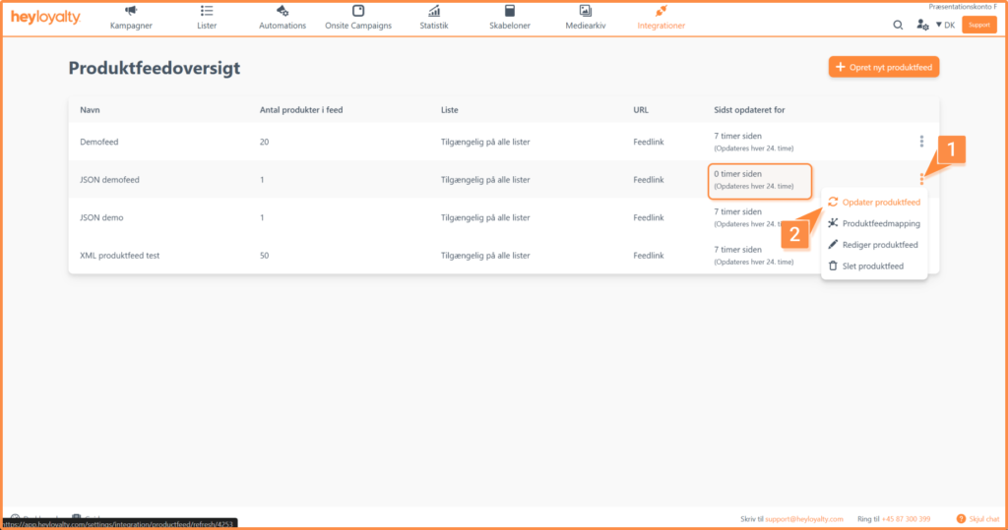Click the orange Support button
This screenshot has width=1008, height=530.
[x=979, y=25]
